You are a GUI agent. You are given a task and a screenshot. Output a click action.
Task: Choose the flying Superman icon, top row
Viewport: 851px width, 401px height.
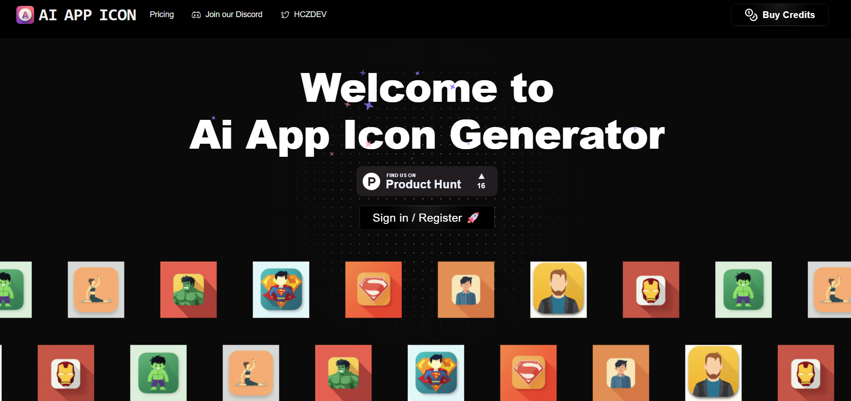pyautogui.click(x=281, y=290)
